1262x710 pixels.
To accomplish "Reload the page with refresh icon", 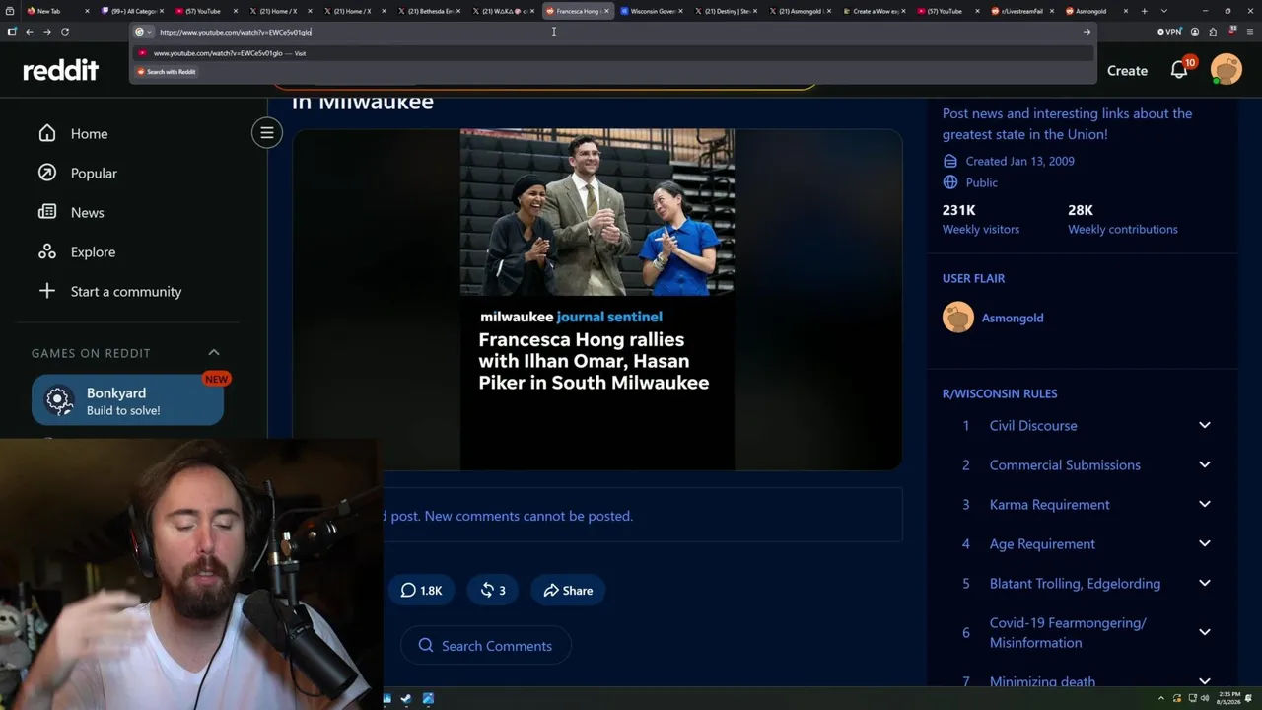I will (65, 32).
